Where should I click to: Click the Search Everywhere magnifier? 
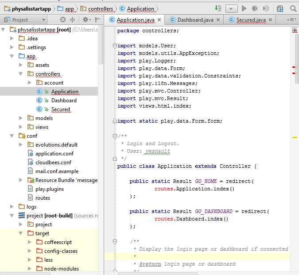(293, 8)
